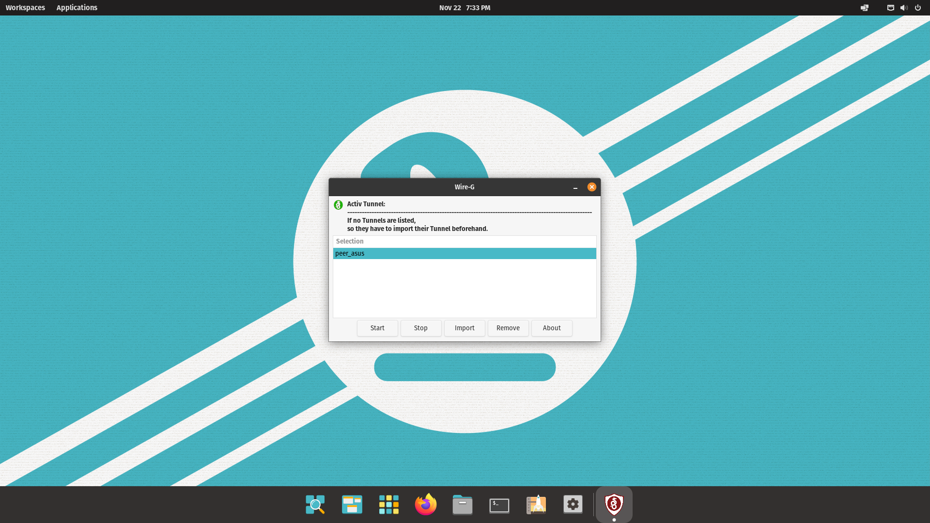
Task: Open the power menu icon
Action: (x=918, y=8)
